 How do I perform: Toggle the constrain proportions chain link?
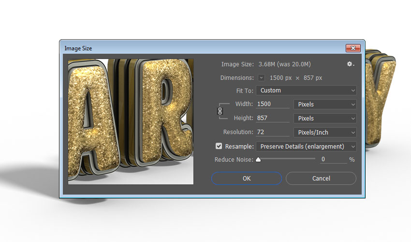[x=220, y=111]
